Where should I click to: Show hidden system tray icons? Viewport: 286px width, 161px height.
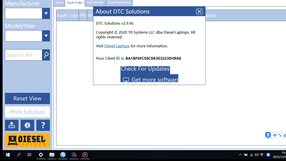click(x=240, y=155)
